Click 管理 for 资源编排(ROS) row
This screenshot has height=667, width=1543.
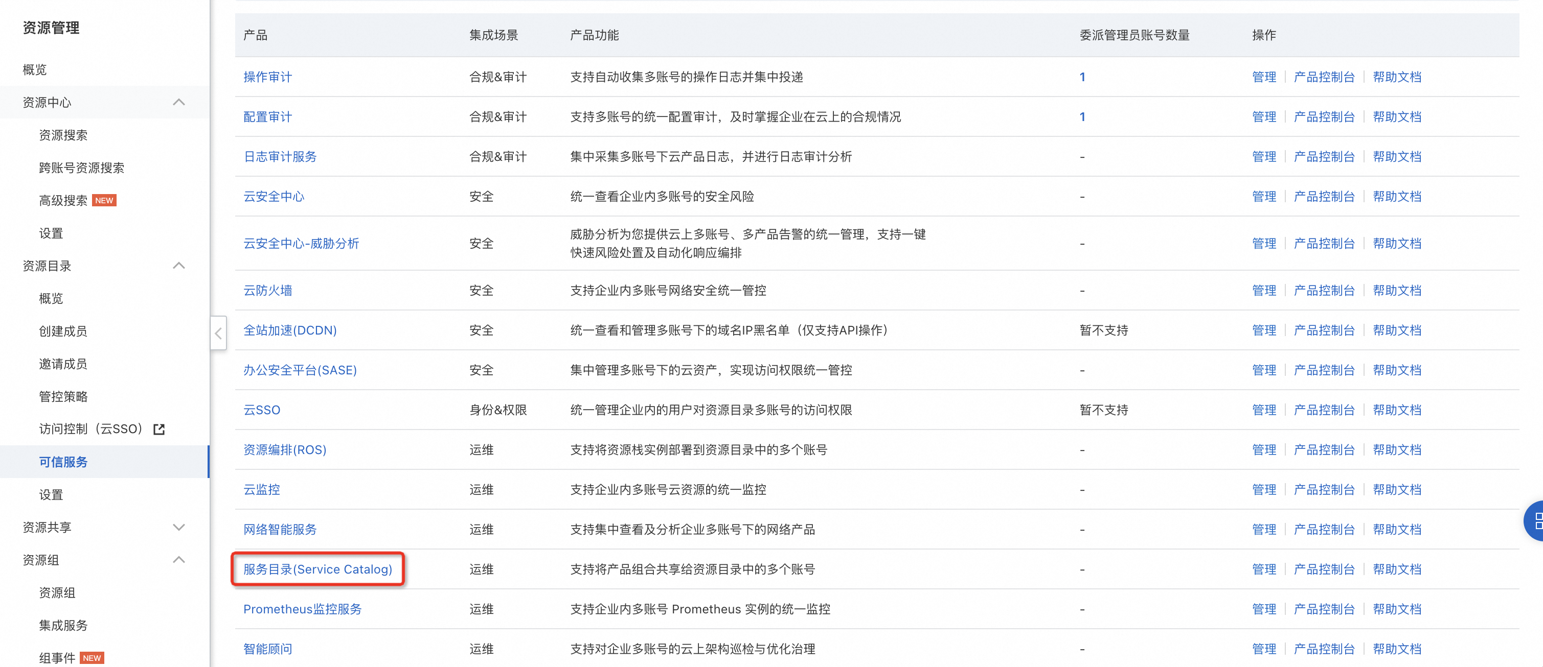pyautogui.click(x=1263, y=449)
